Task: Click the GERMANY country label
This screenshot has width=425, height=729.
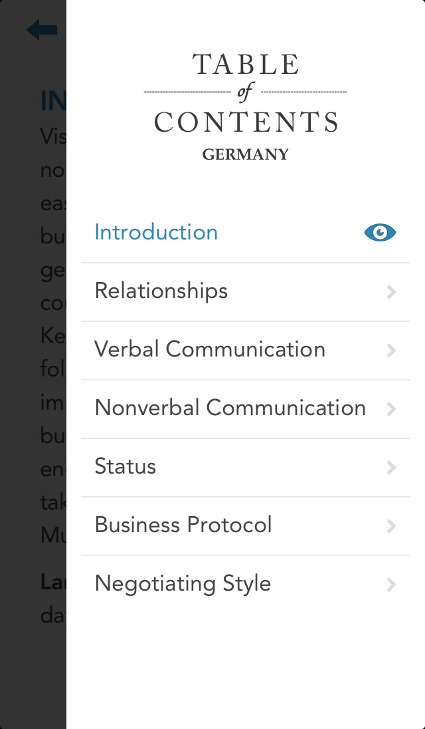Action: tap(246, 154)
